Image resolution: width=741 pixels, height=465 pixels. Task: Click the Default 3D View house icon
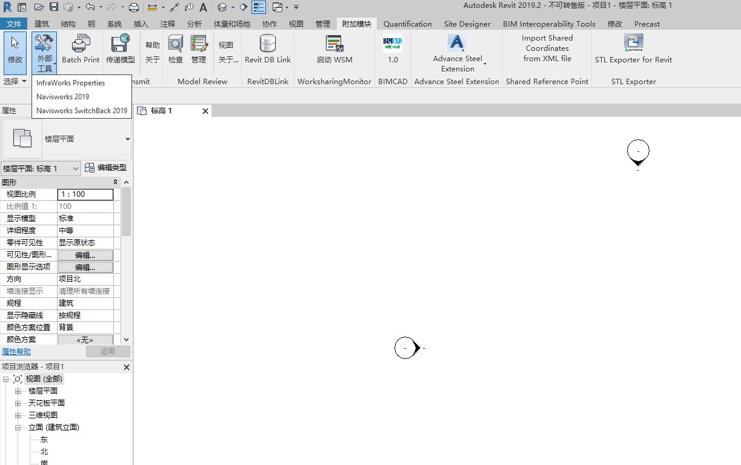tap(222, 7)
